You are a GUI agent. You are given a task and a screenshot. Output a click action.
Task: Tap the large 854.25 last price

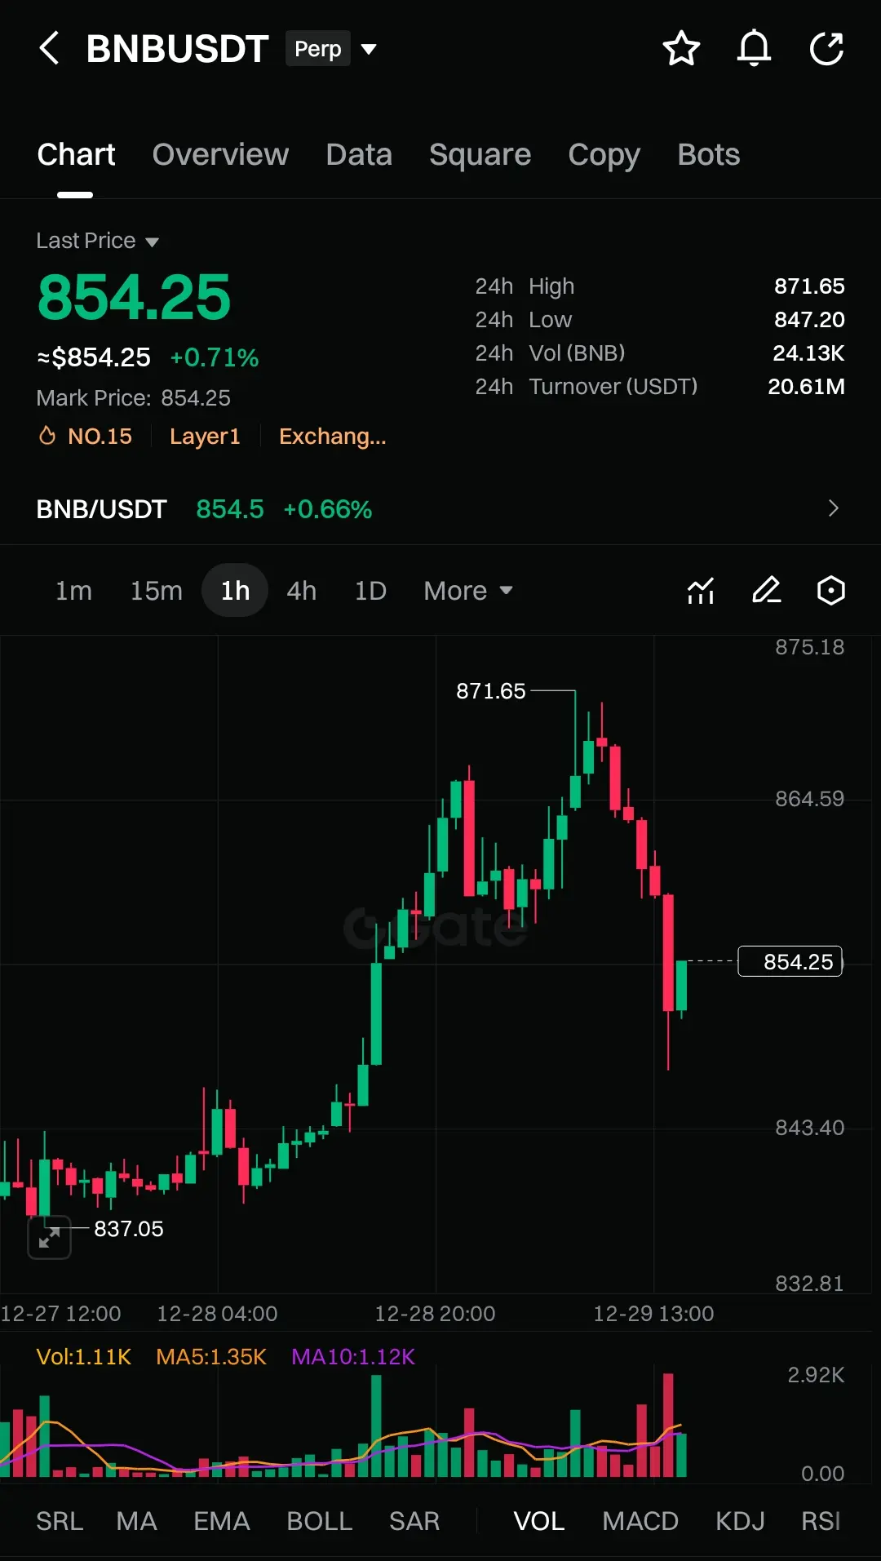click(x=134, y=297)
